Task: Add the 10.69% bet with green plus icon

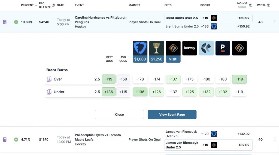Action: (x=16, y=22)
